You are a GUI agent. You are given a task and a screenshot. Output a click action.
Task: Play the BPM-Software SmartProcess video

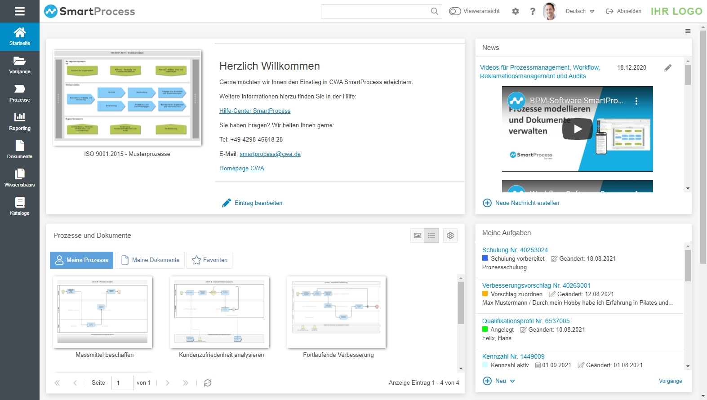coord(578,129)
